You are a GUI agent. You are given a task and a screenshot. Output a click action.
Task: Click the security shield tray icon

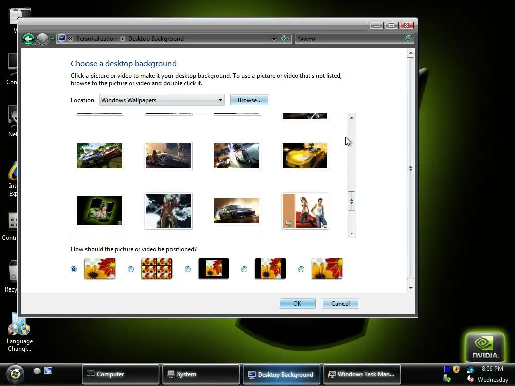(456, 369)
